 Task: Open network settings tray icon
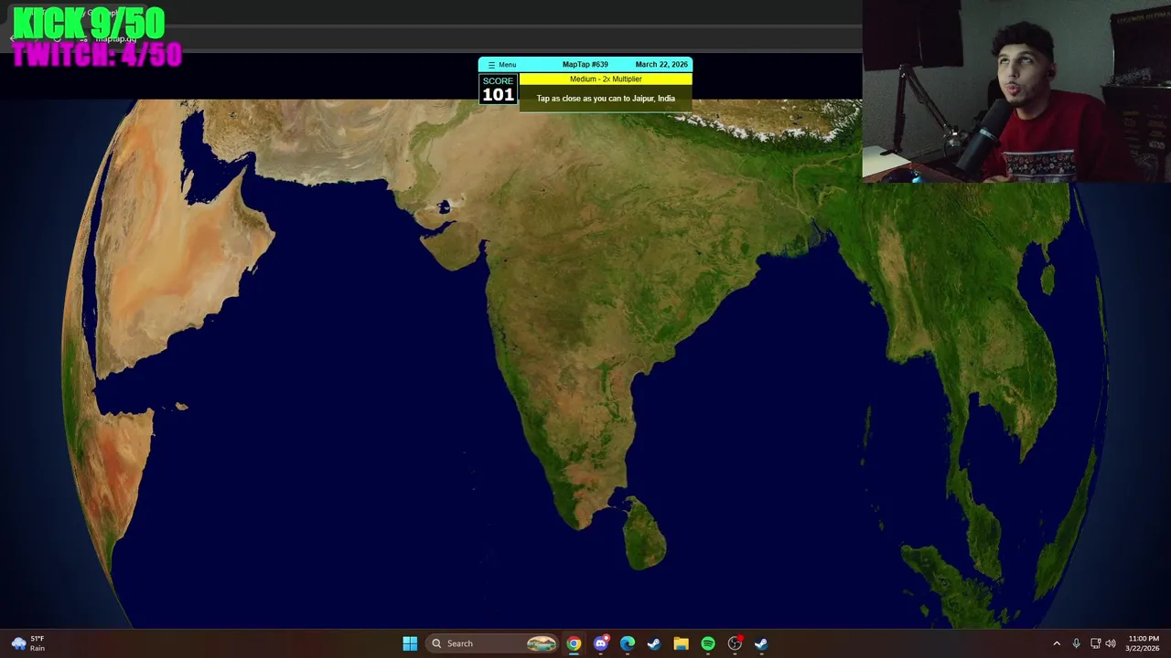[1095, 643]
